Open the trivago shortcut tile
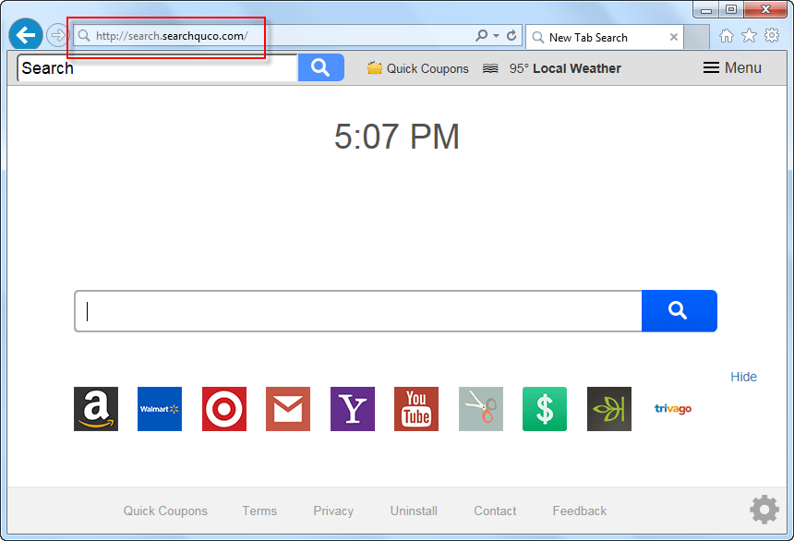 [673, 409]
